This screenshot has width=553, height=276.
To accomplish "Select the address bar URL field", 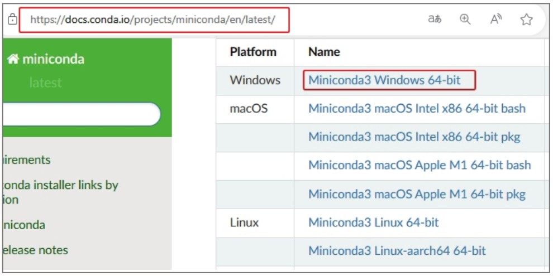I will click(154, 20).
